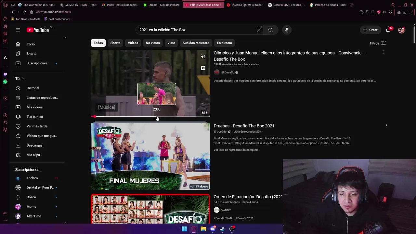The image size is (416, 234).
Task: Seek on the video preview progress bar
Action: pos(150,116)
